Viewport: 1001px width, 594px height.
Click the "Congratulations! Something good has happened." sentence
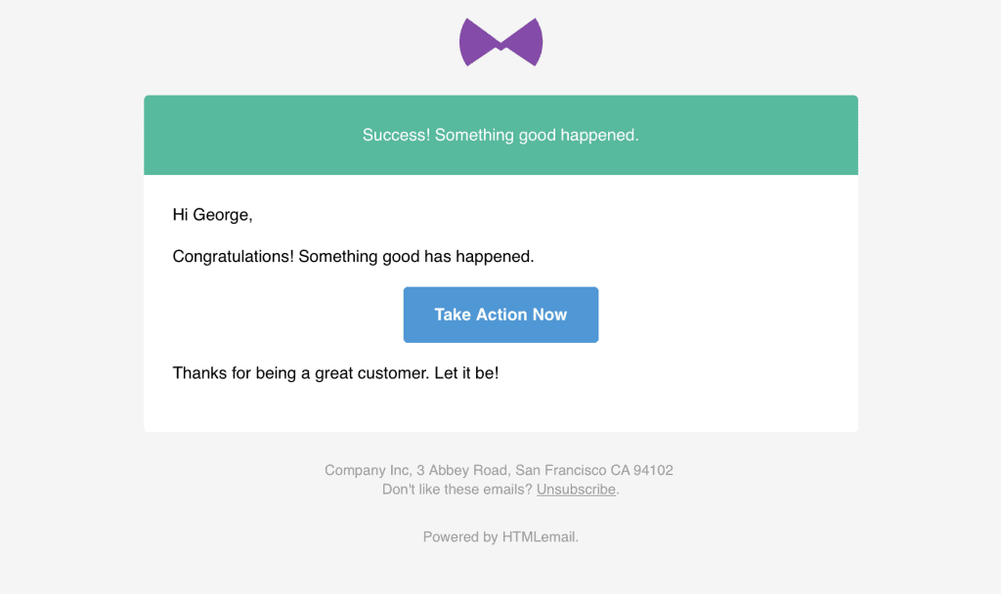353,257
